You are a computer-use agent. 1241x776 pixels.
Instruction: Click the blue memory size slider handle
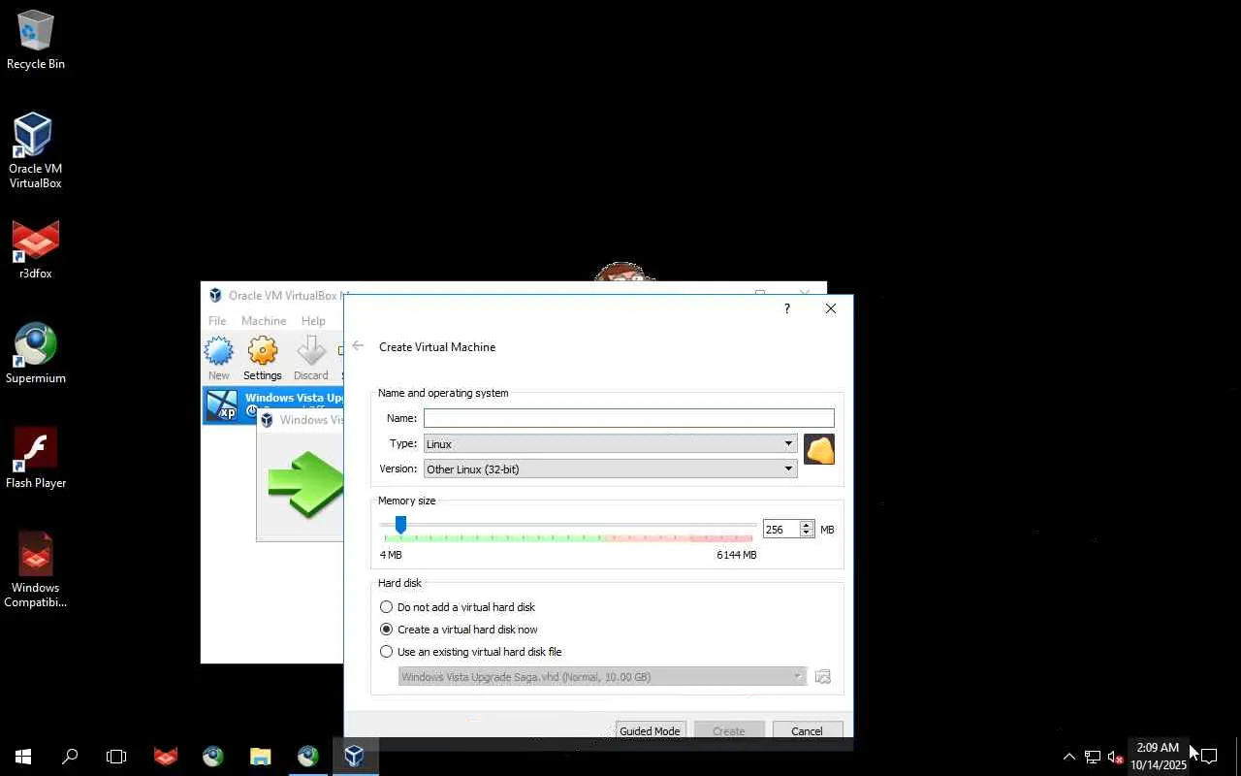pos(400,525)
